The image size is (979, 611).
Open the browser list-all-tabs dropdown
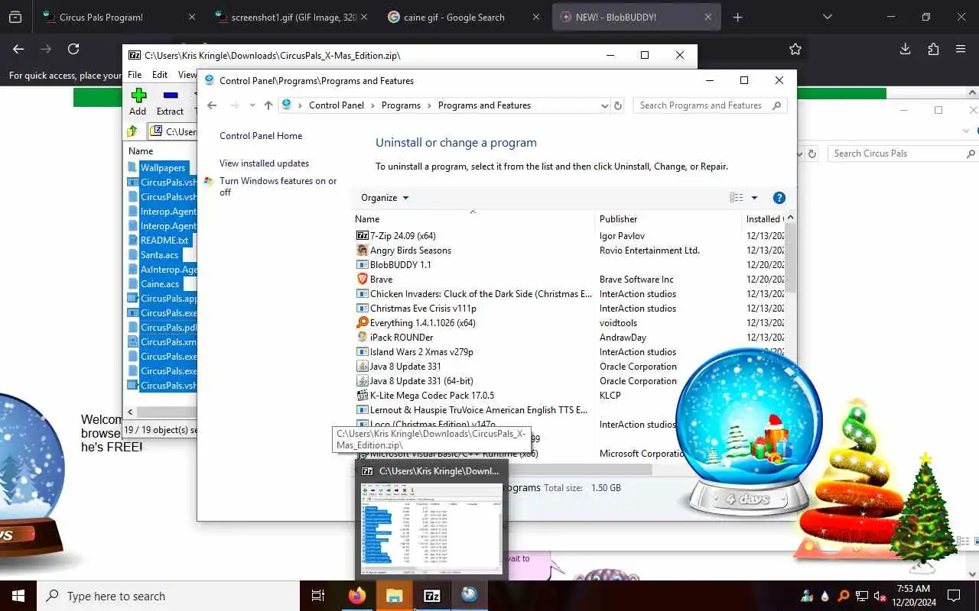827,17
